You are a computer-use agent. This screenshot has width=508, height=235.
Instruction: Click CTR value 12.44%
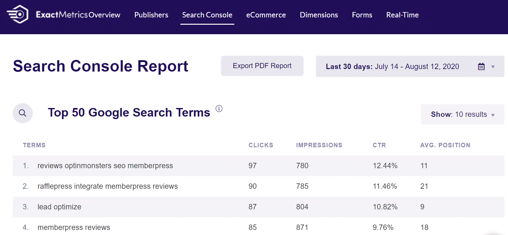tap(385, 166)
